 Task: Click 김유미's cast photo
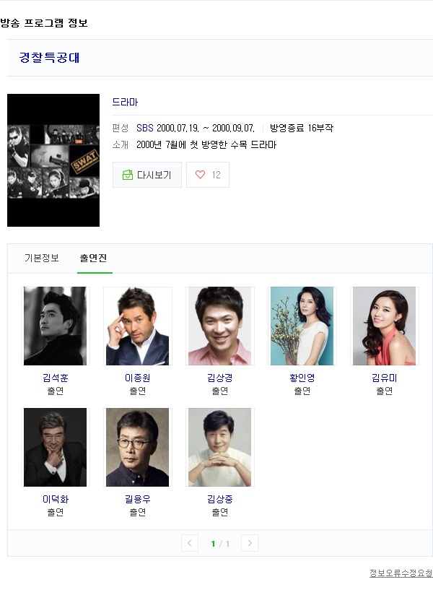[x=385, y=326]
